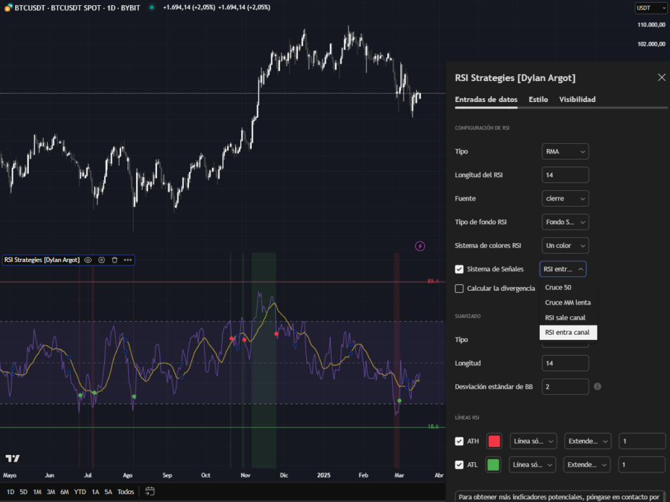The width and height of the screenshot is (670, 502).
Task: Switch to the Estilo tab
Action: click(x=538, y=99)
